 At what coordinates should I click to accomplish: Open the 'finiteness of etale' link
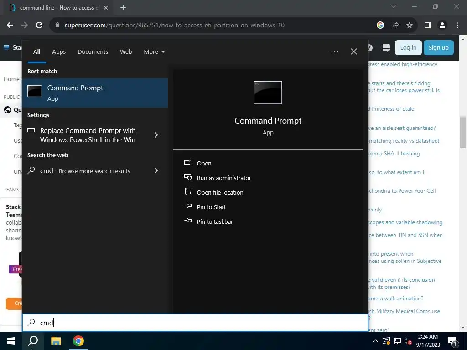tap(391, 109)
